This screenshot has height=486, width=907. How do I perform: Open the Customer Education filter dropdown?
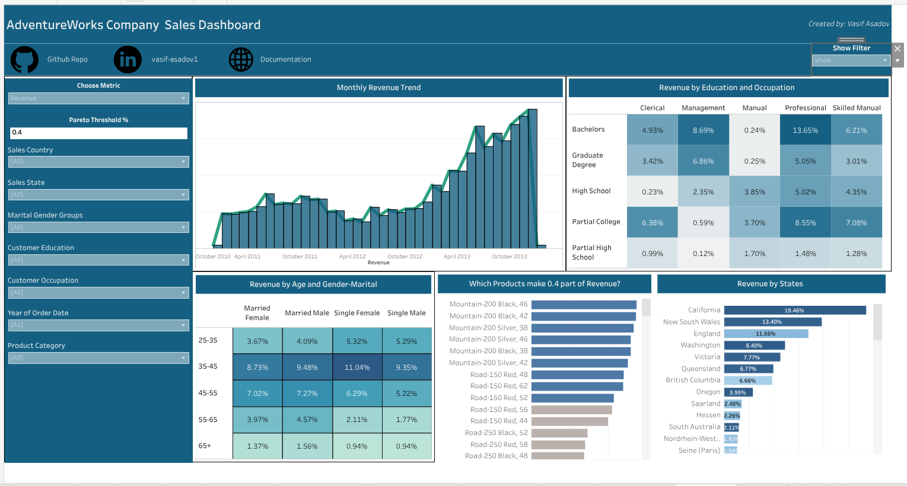point(98,260)
